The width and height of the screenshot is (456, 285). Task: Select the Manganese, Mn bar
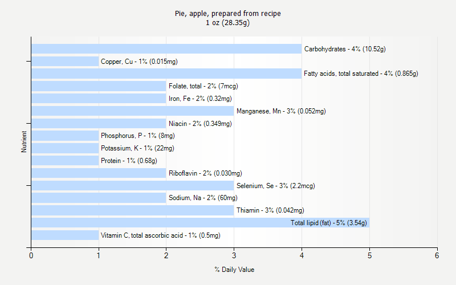pos(132,111)
